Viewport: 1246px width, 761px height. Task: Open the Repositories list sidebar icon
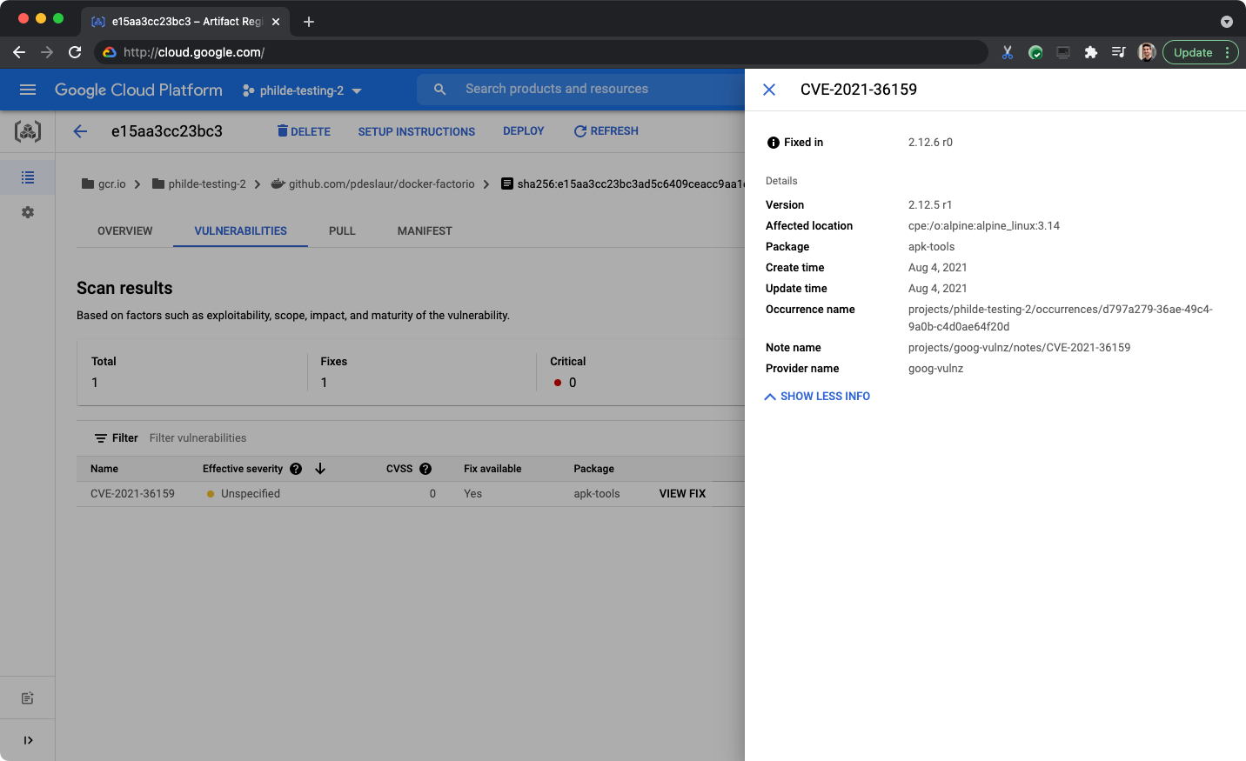tap(28, 177)
